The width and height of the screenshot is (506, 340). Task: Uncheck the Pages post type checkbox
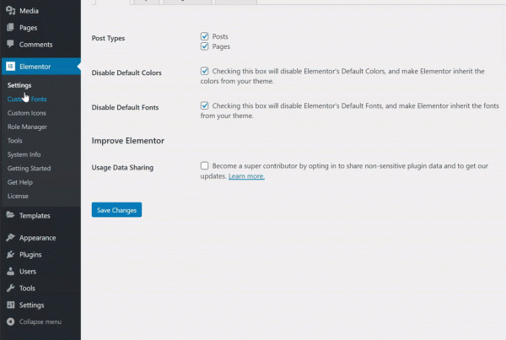click(205, 46)
